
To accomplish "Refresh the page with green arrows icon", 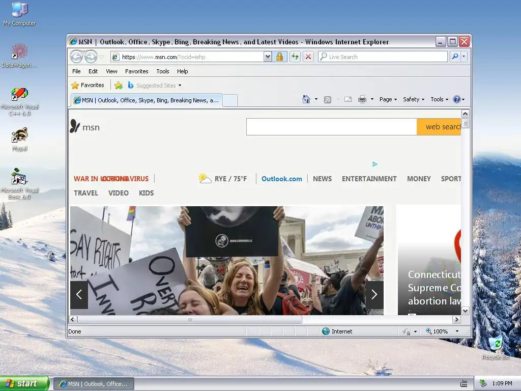I will tap(295, 57).
